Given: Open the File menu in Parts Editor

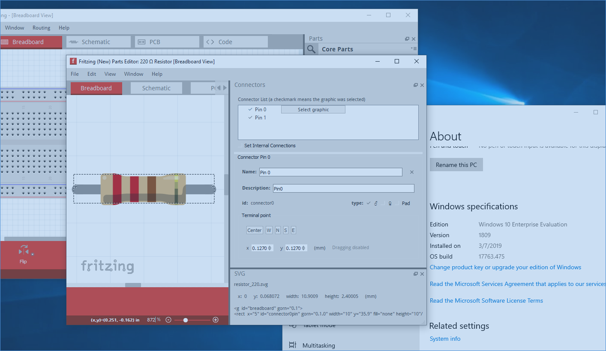Looking at the screenshot, I should coord(75,74).
